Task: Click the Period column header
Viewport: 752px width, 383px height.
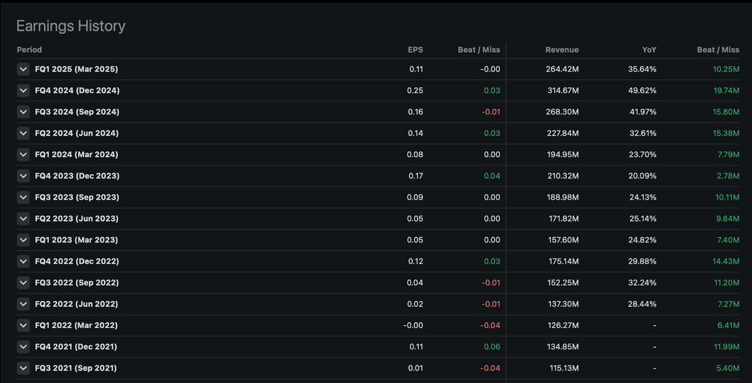Action: pos(29,50)
